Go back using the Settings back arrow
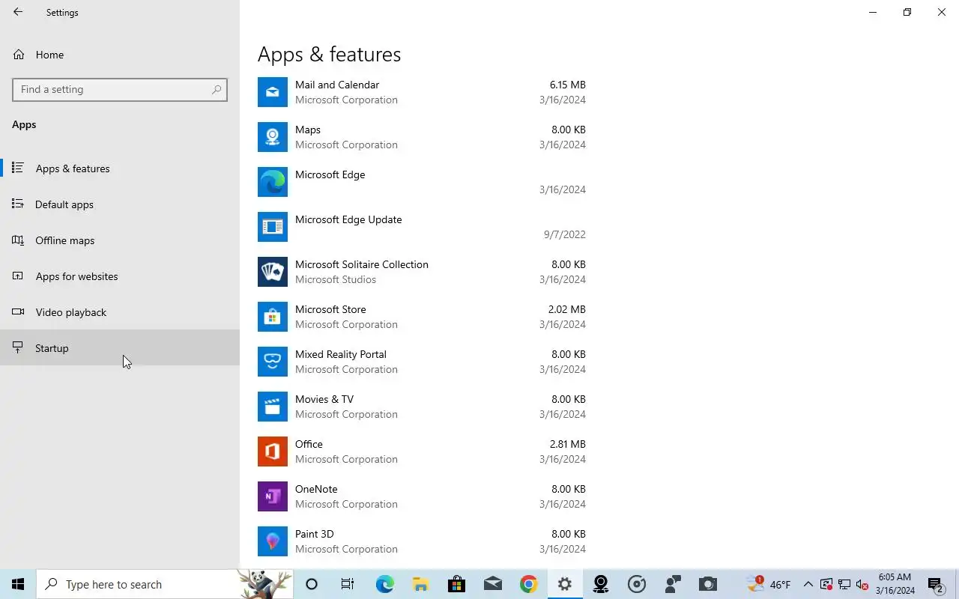The height and width of the screenshot is (599, 959). (18, 12)
